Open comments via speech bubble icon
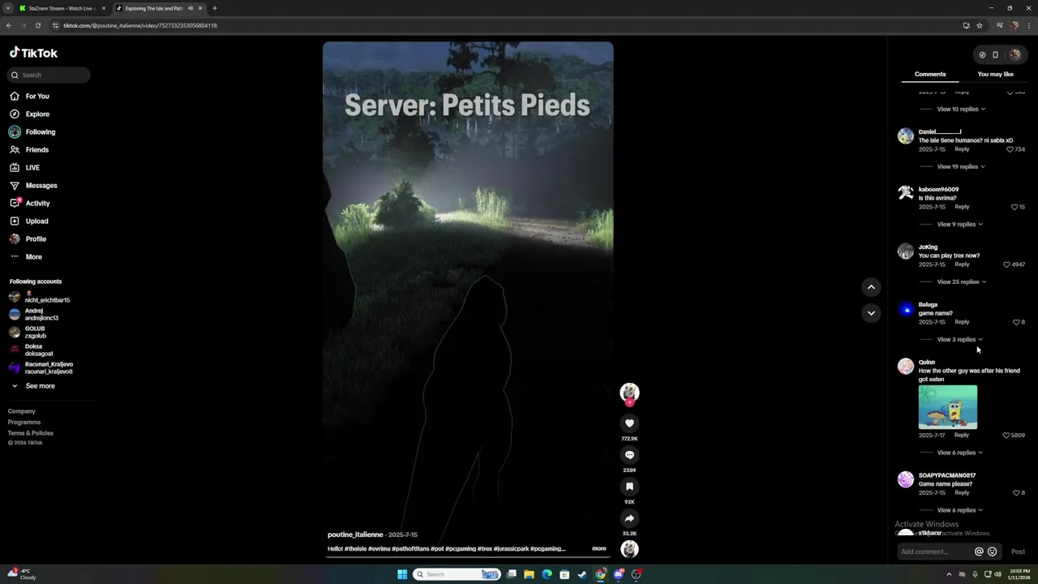This screenshot has height=584, width=1038. point(629,454)
